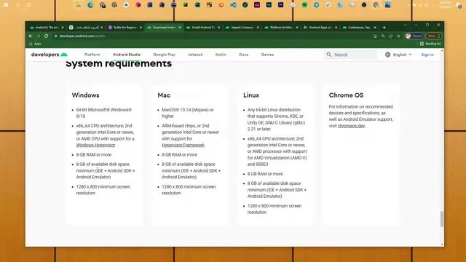466x262 pixels.
Task: Click the share icon in the address bar
Action: [x=391, y=36]
